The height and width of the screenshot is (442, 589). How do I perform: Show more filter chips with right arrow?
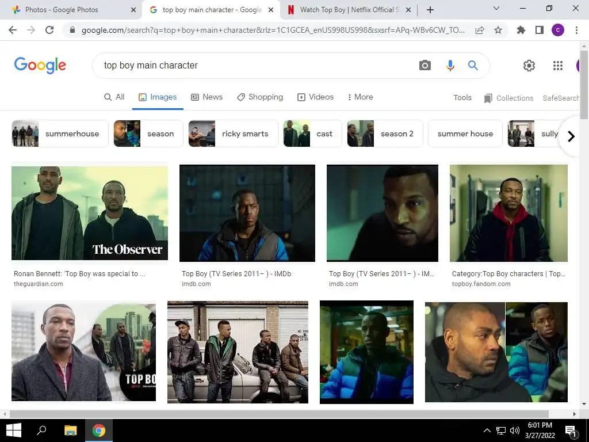571,136
